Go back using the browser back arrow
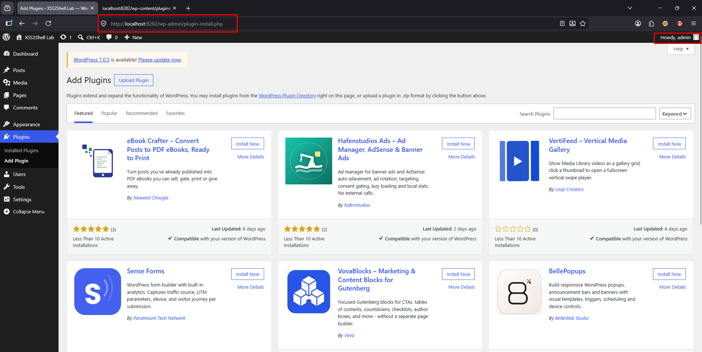Viewport: 702px width, 352px height. click(x=22, y=23)
